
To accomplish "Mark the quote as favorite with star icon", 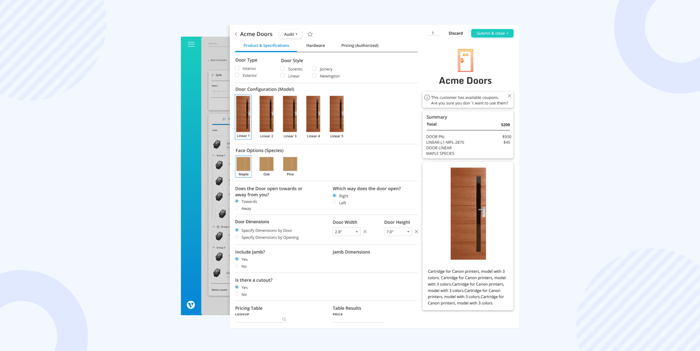I will tap(310, 34).
